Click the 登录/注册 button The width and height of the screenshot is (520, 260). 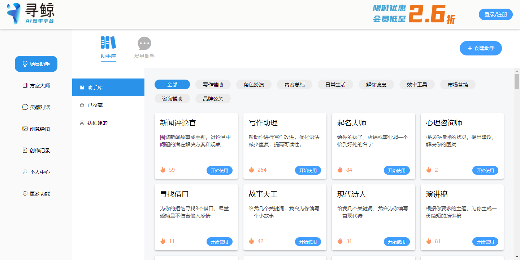pos(496,14)
